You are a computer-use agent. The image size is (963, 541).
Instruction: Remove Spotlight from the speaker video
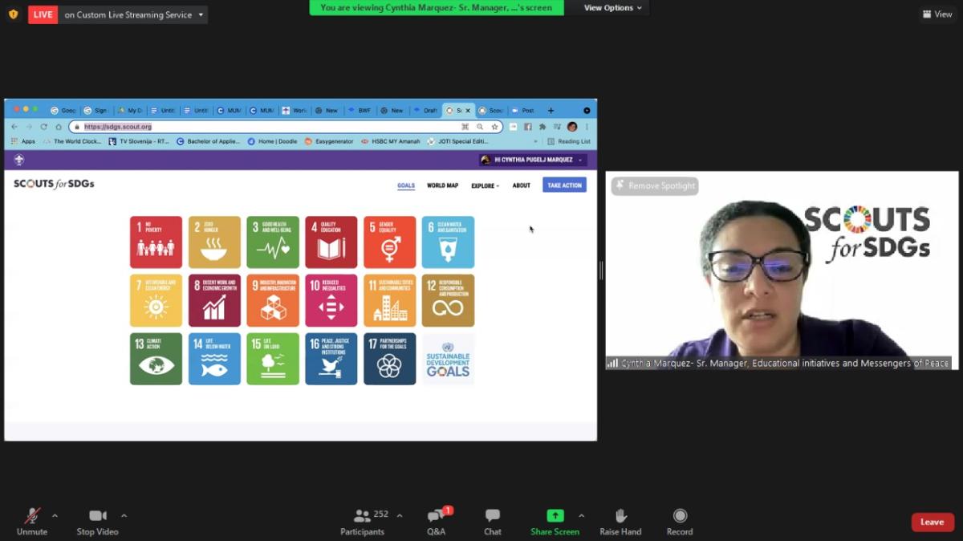coord(655,186)
